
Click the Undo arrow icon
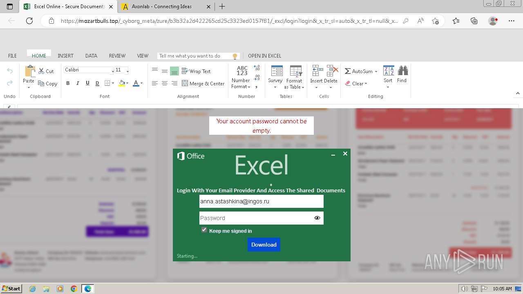10,71
